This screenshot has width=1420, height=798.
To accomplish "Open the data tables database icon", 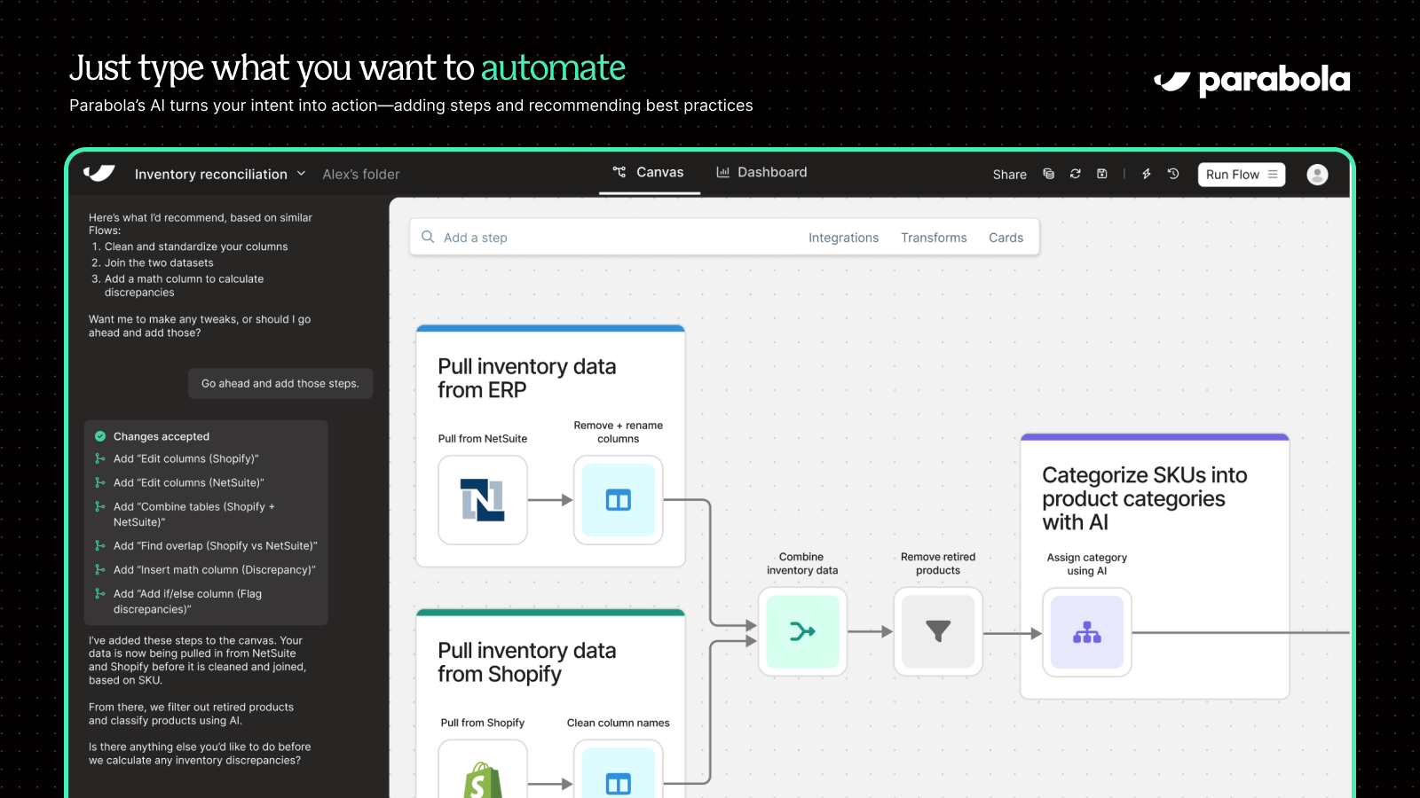I will tap(1049, 174).
